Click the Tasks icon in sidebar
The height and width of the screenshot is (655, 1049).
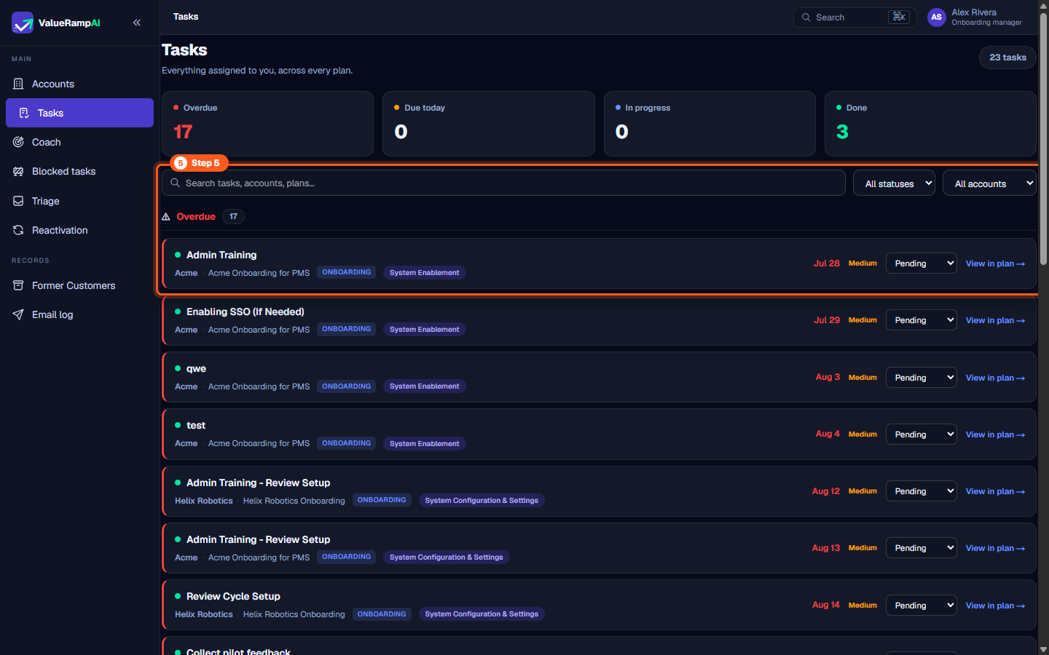point(24,113)
